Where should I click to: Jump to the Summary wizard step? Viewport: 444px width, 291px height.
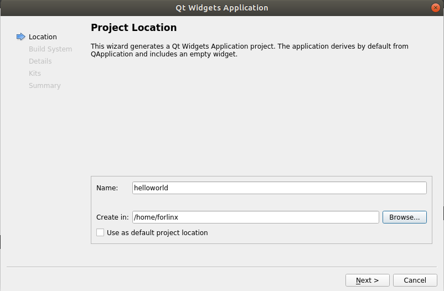coord(44,86)
